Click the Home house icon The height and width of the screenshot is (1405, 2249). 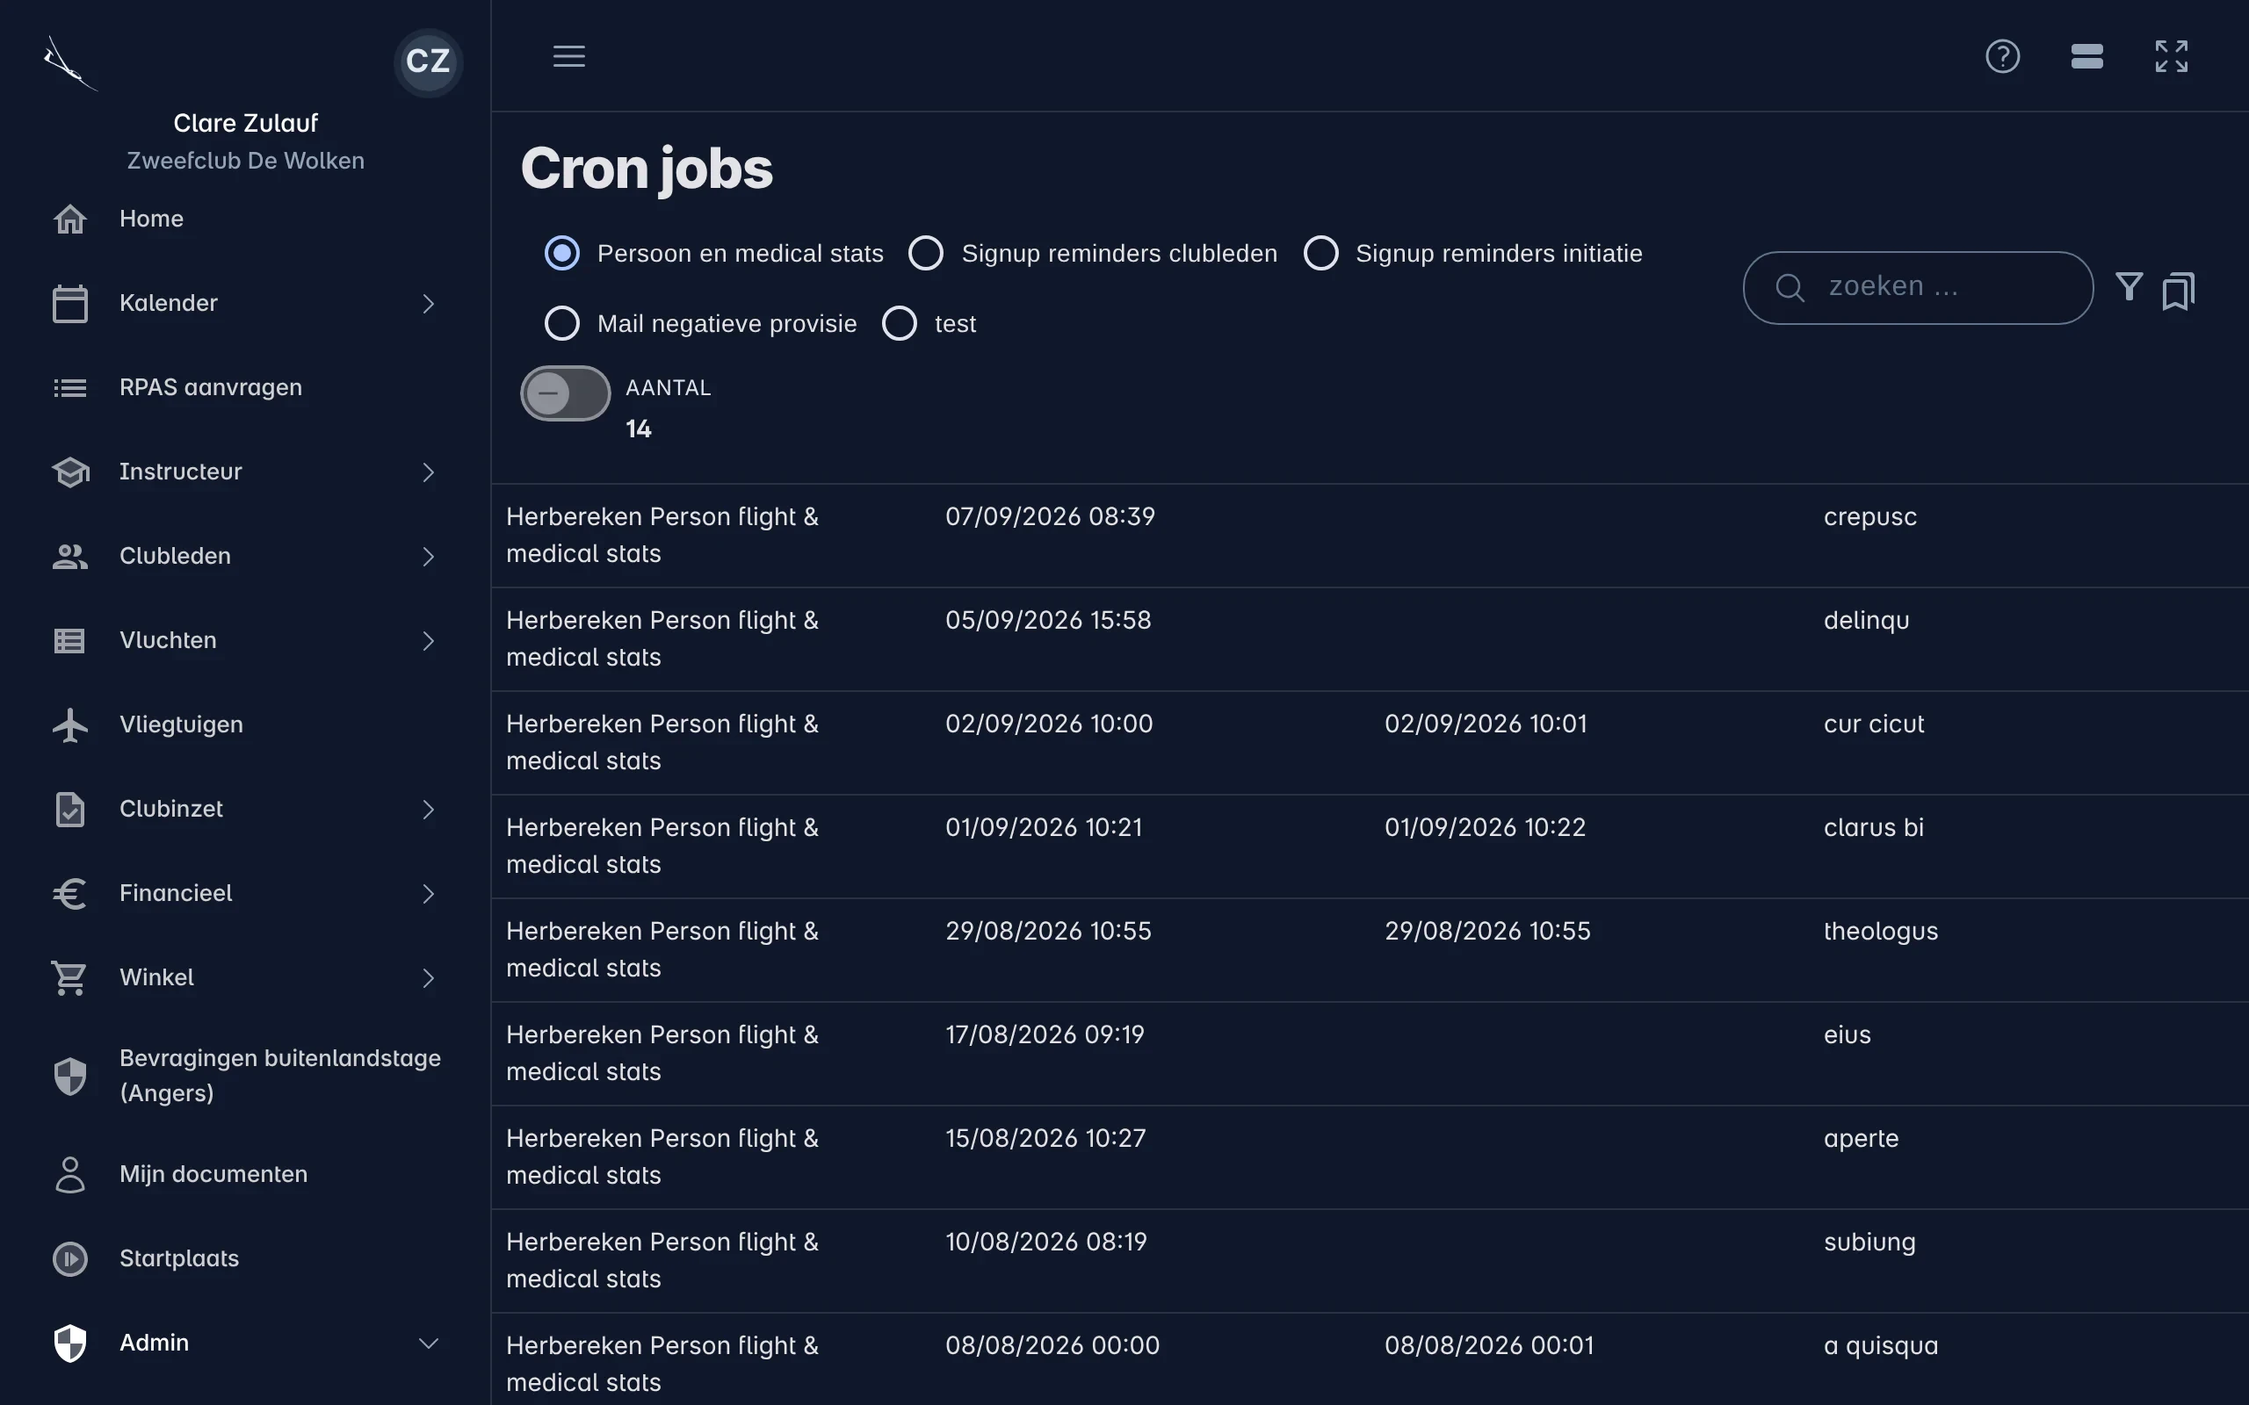click(x=69, y=220)
